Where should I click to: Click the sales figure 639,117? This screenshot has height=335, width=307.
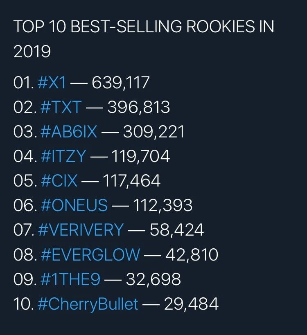coord(121,83)
